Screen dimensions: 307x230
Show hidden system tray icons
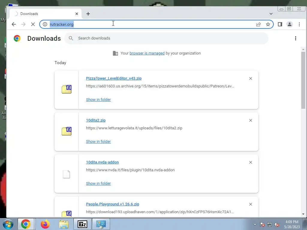(255, 224)
